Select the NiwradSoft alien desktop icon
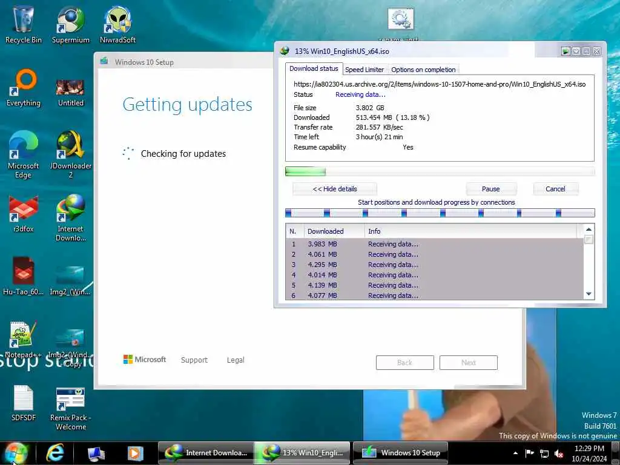 pos(117,24)
